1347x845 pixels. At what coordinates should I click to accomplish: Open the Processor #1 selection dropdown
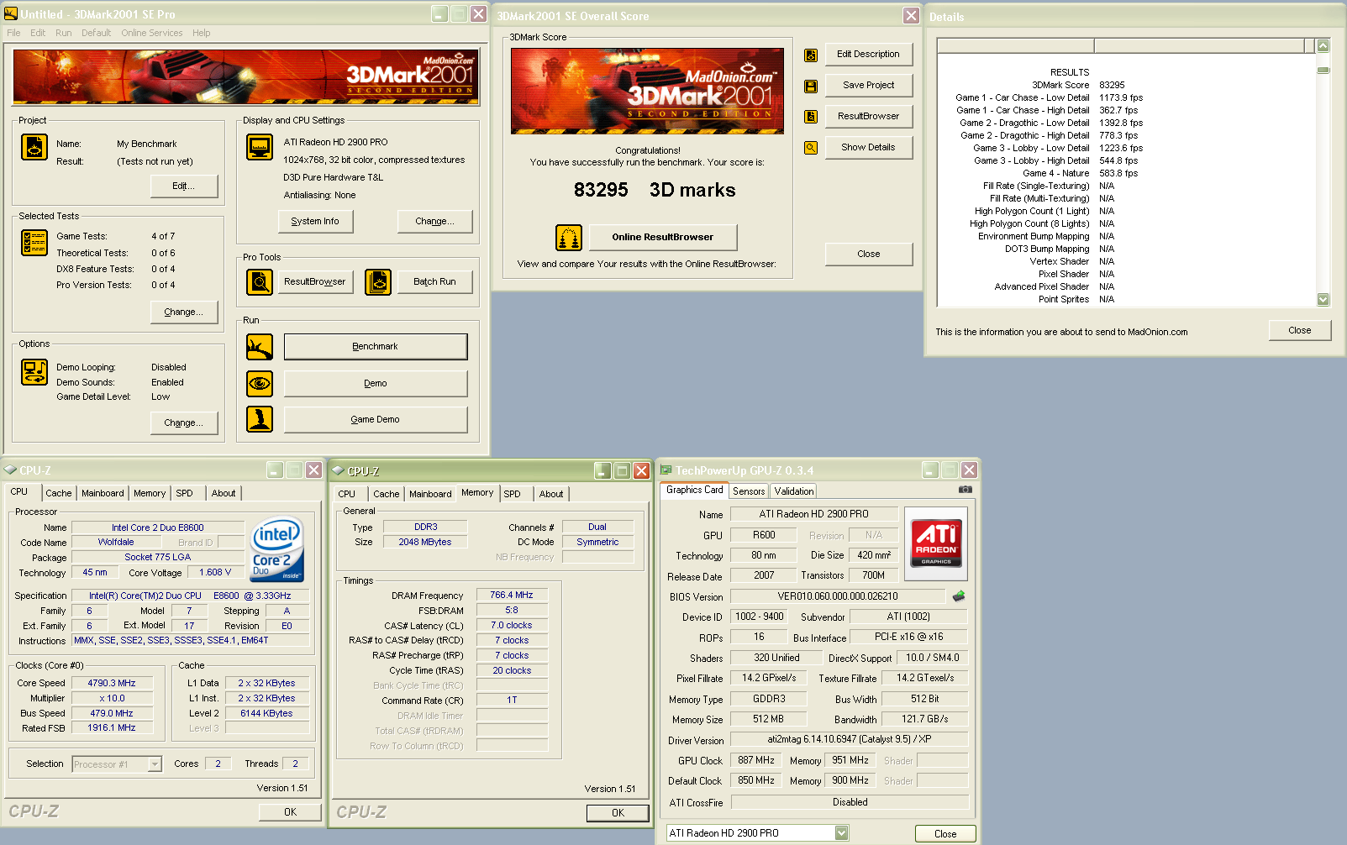155,764
